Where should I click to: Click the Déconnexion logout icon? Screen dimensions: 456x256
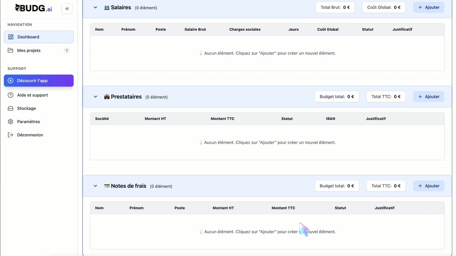(11, 135)
